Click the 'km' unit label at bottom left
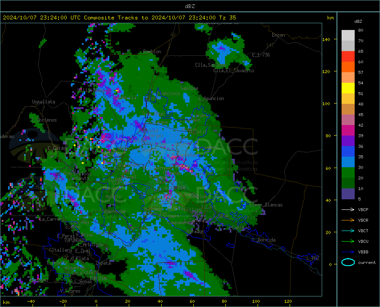 pos(6,302)
